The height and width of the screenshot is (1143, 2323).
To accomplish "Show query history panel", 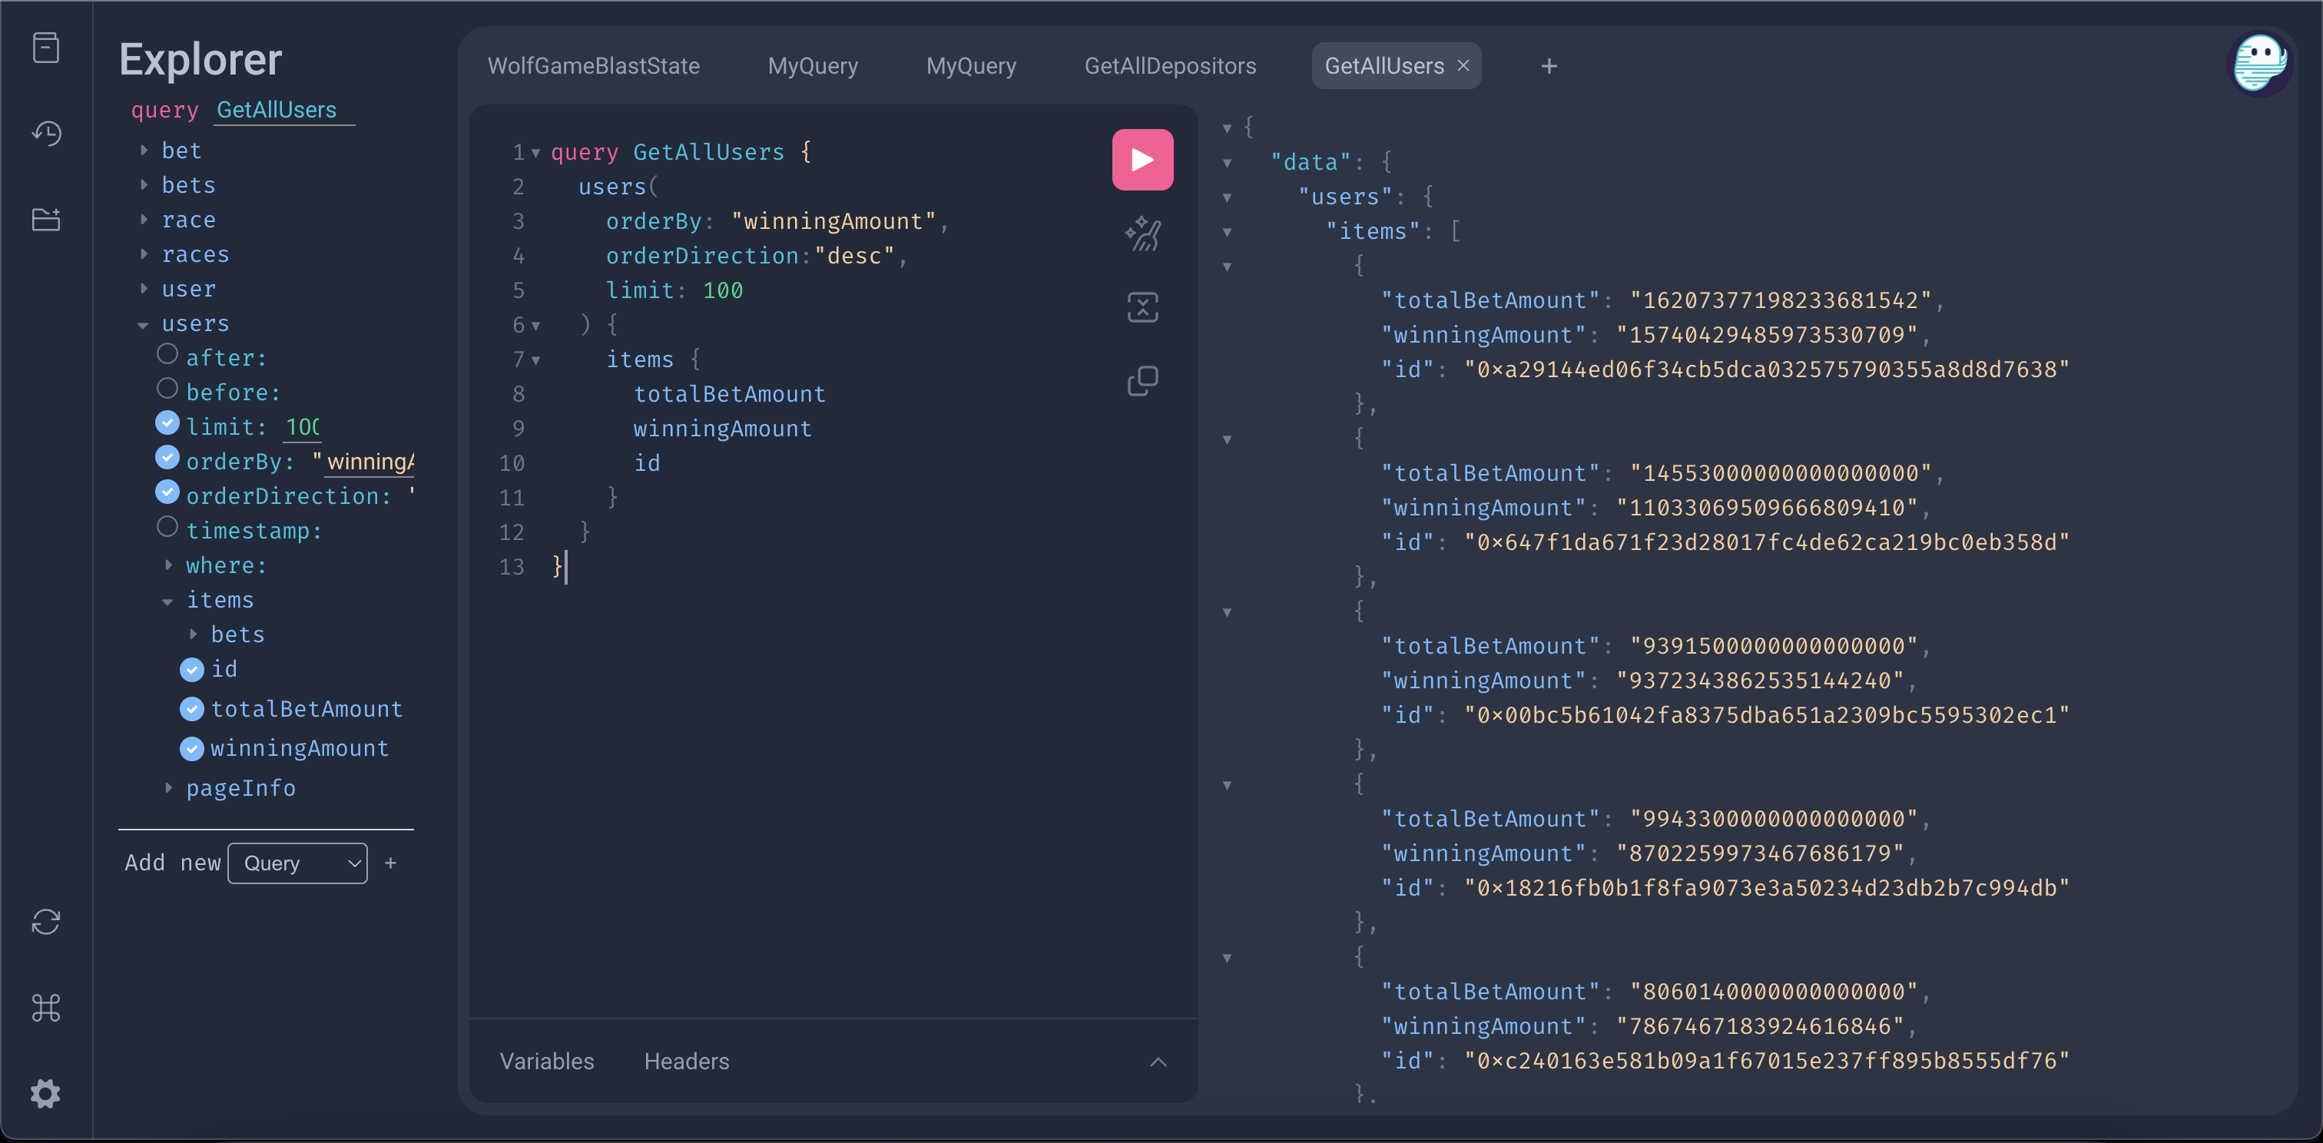I will point(46,134).
